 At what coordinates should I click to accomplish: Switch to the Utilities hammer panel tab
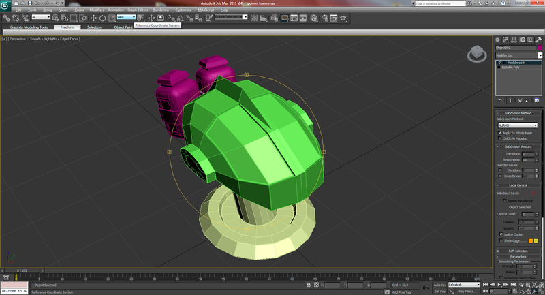coord(538,40)
